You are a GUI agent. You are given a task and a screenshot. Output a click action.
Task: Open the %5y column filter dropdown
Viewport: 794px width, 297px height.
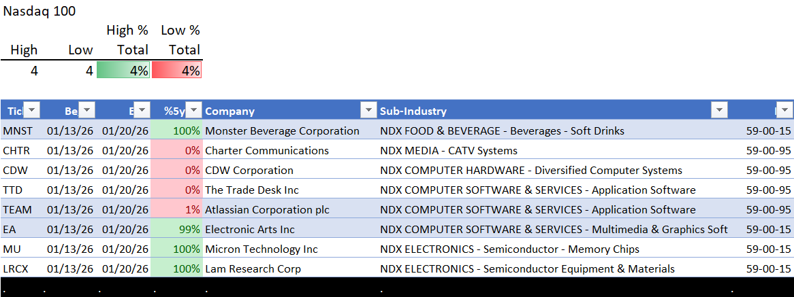pyautogui.click(x=194, y=111)
